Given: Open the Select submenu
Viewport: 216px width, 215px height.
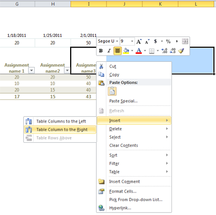Looking at the screenshot, I should click(134, 137).
